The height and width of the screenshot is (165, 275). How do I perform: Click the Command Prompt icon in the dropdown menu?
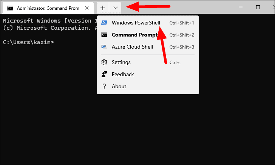pos(104,35)
